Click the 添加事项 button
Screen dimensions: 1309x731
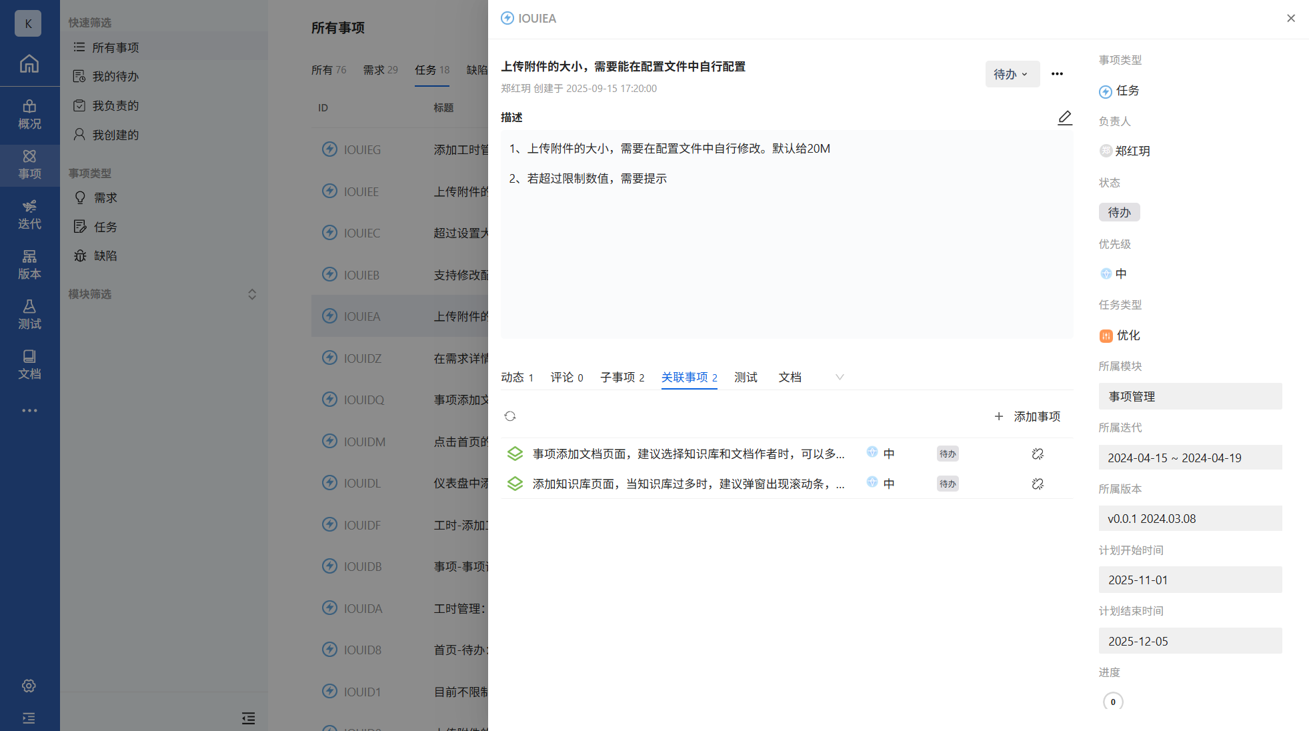click(1028, 416)
